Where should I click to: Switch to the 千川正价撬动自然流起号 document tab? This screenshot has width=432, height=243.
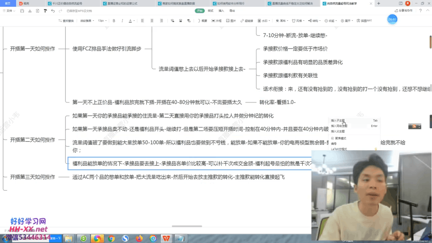click(x=72, y=3)
